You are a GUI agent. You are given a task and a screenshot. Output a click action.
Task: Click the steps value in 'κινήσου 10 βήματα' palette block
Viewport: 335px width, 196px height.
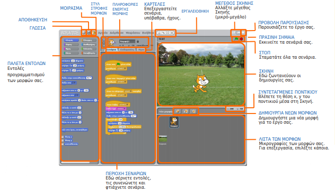73,61
